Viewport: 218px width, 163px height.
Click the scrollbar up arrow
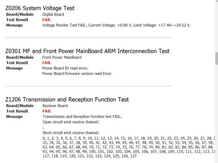tap(216, 2)
